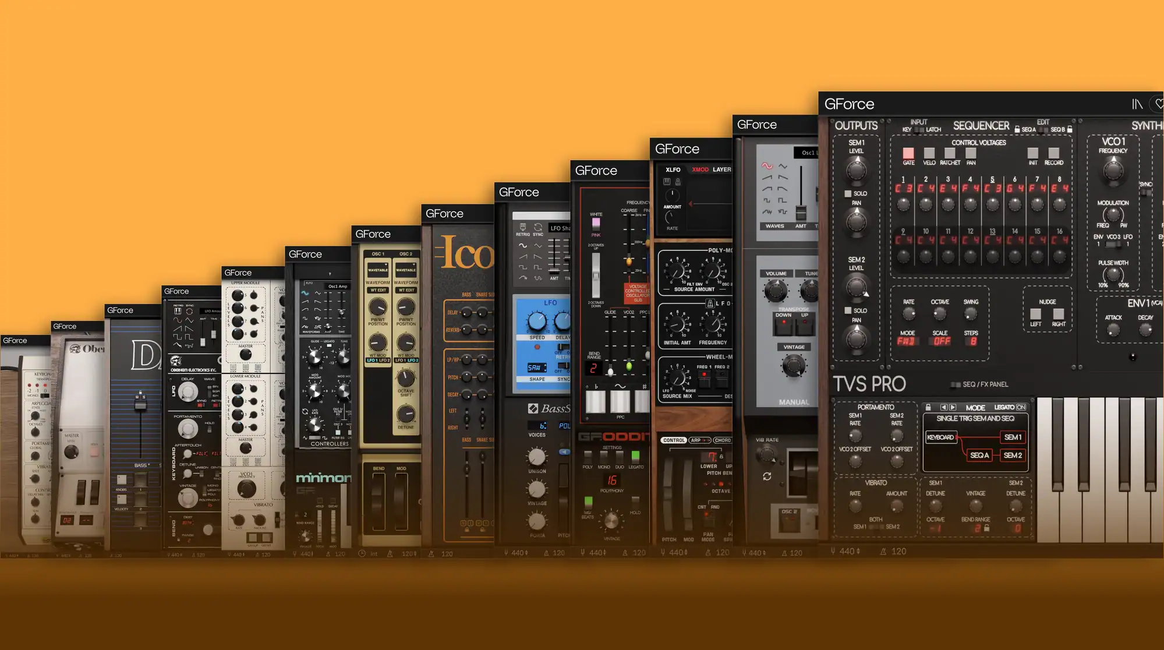Viewport: 1164px width, 650px height.
Task: Click the metronome icon next to LFO label
Action: click(710, 303)
